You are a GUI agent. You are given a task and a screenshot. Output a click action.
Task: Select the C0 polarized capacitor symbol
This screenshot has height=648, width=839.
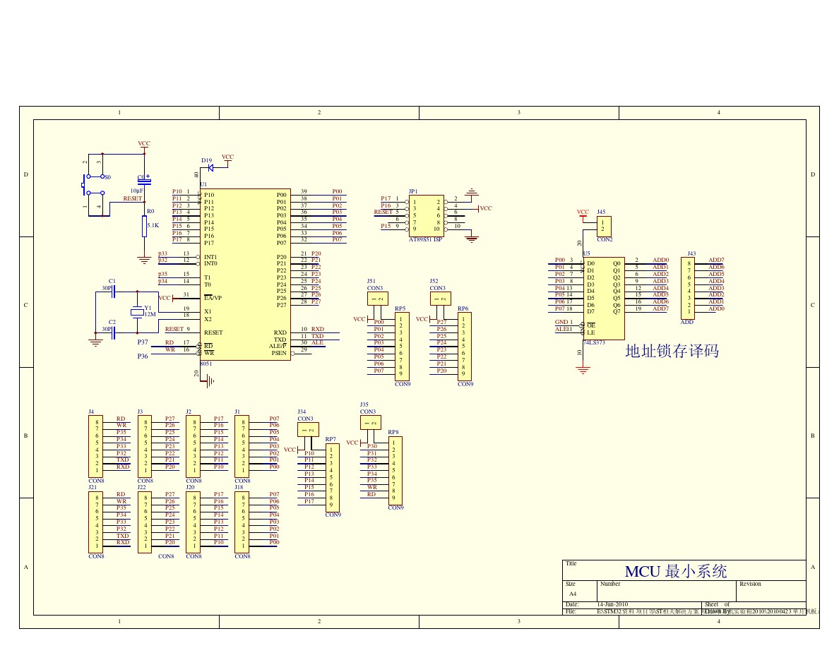pos(144,181)
